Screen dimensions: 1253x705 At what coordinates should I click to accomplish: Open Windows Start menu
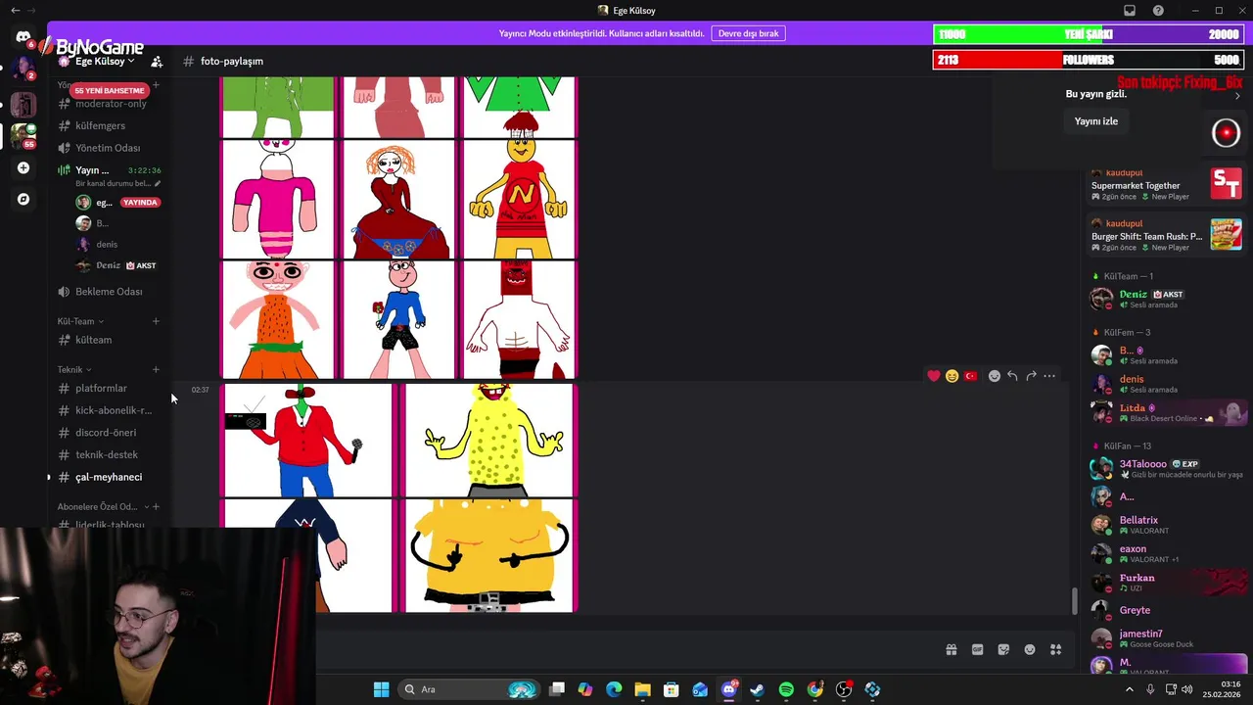(381, 689)
